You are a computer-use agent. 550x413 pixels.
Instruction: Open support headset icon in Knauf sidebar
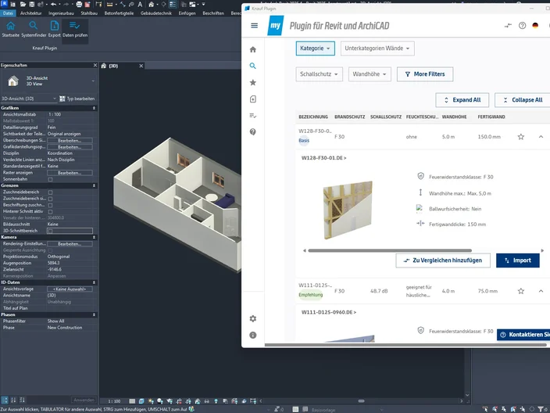pos(253,132)
